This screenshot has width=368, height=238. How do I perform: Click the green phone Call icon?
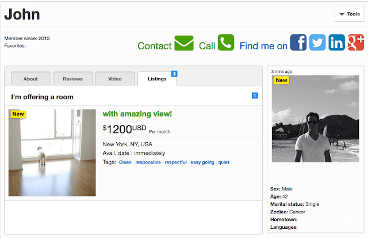point(226,43)
